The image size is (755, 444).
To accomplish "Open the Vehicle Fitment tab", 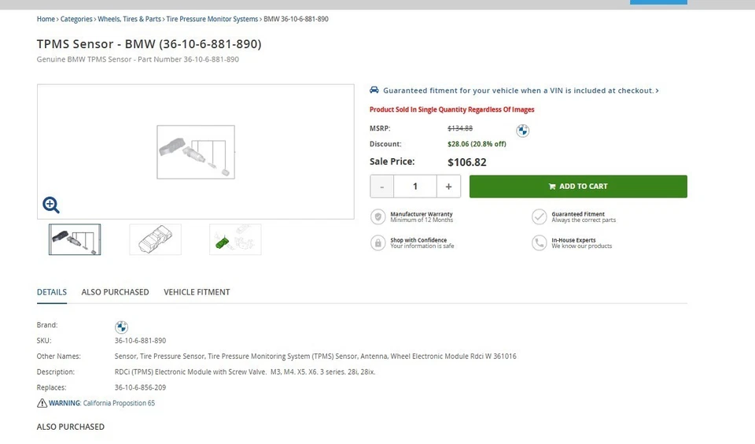I will (x=197, y=292).
